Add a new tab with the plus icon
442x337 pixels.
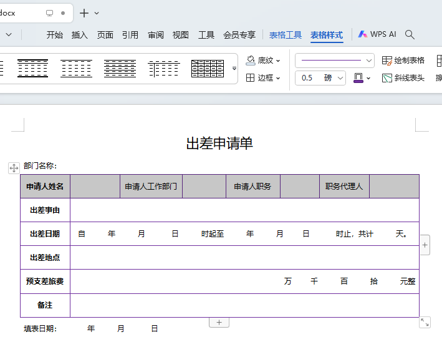[x=84, y=13]
